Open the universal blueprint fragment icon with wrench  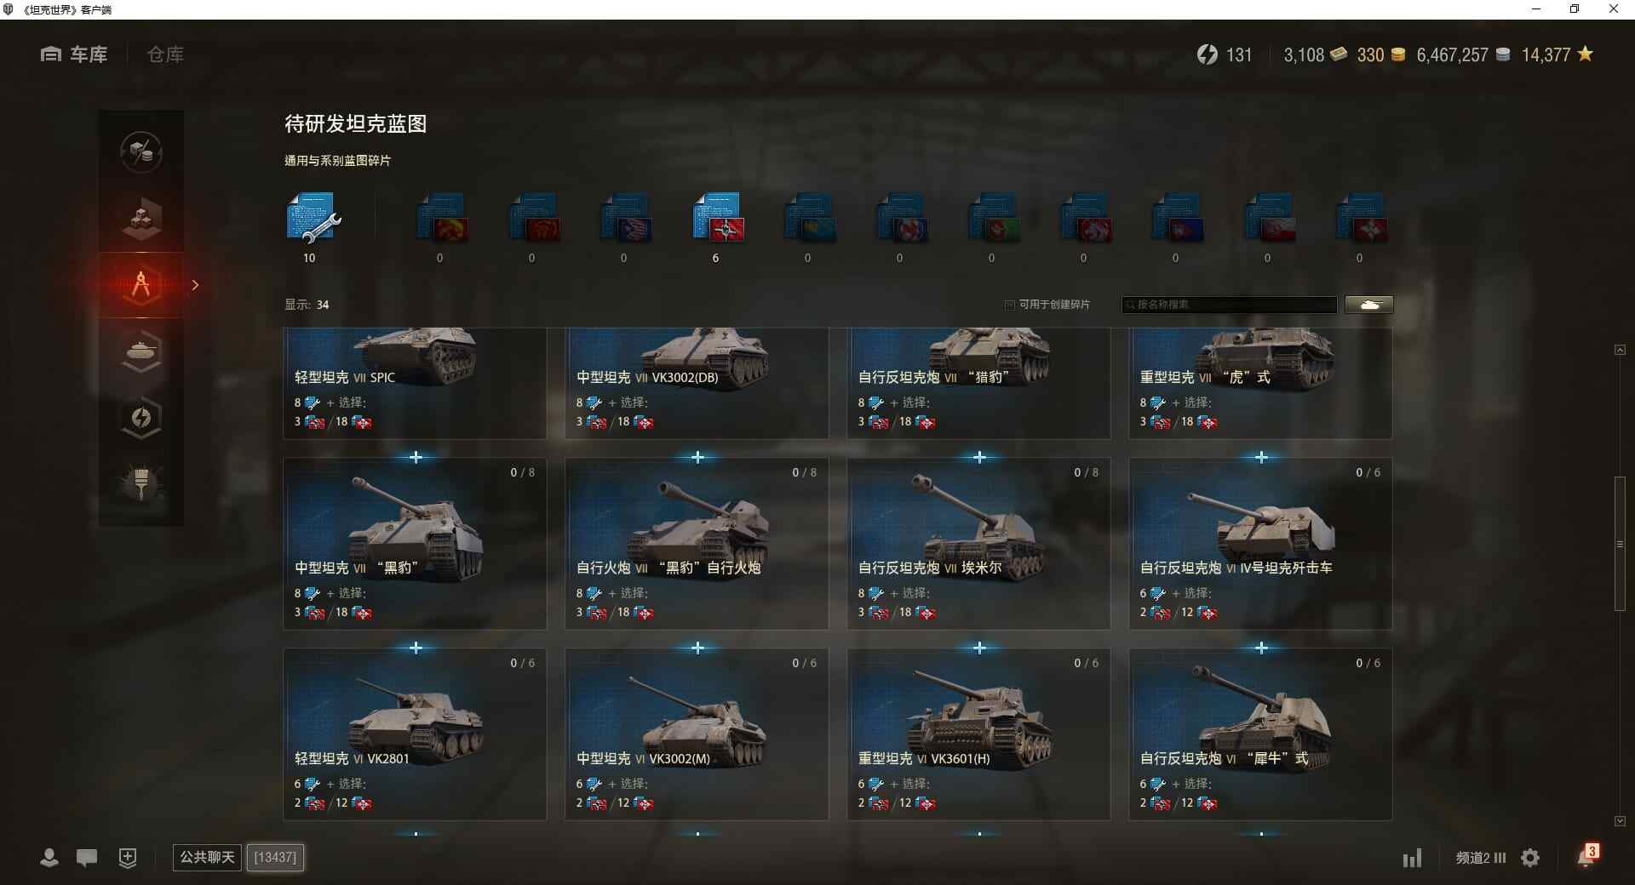click(x=313, y=218)
